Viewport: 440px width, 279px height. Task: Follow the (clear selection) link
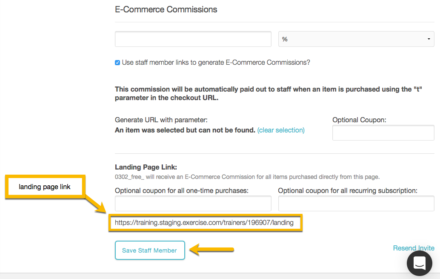tap(281, 130)
